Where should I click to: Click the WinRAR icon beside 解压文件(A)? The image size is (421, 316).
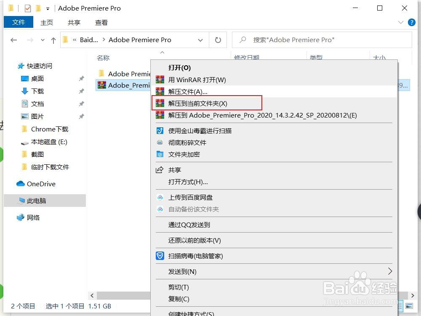[160, 91]
